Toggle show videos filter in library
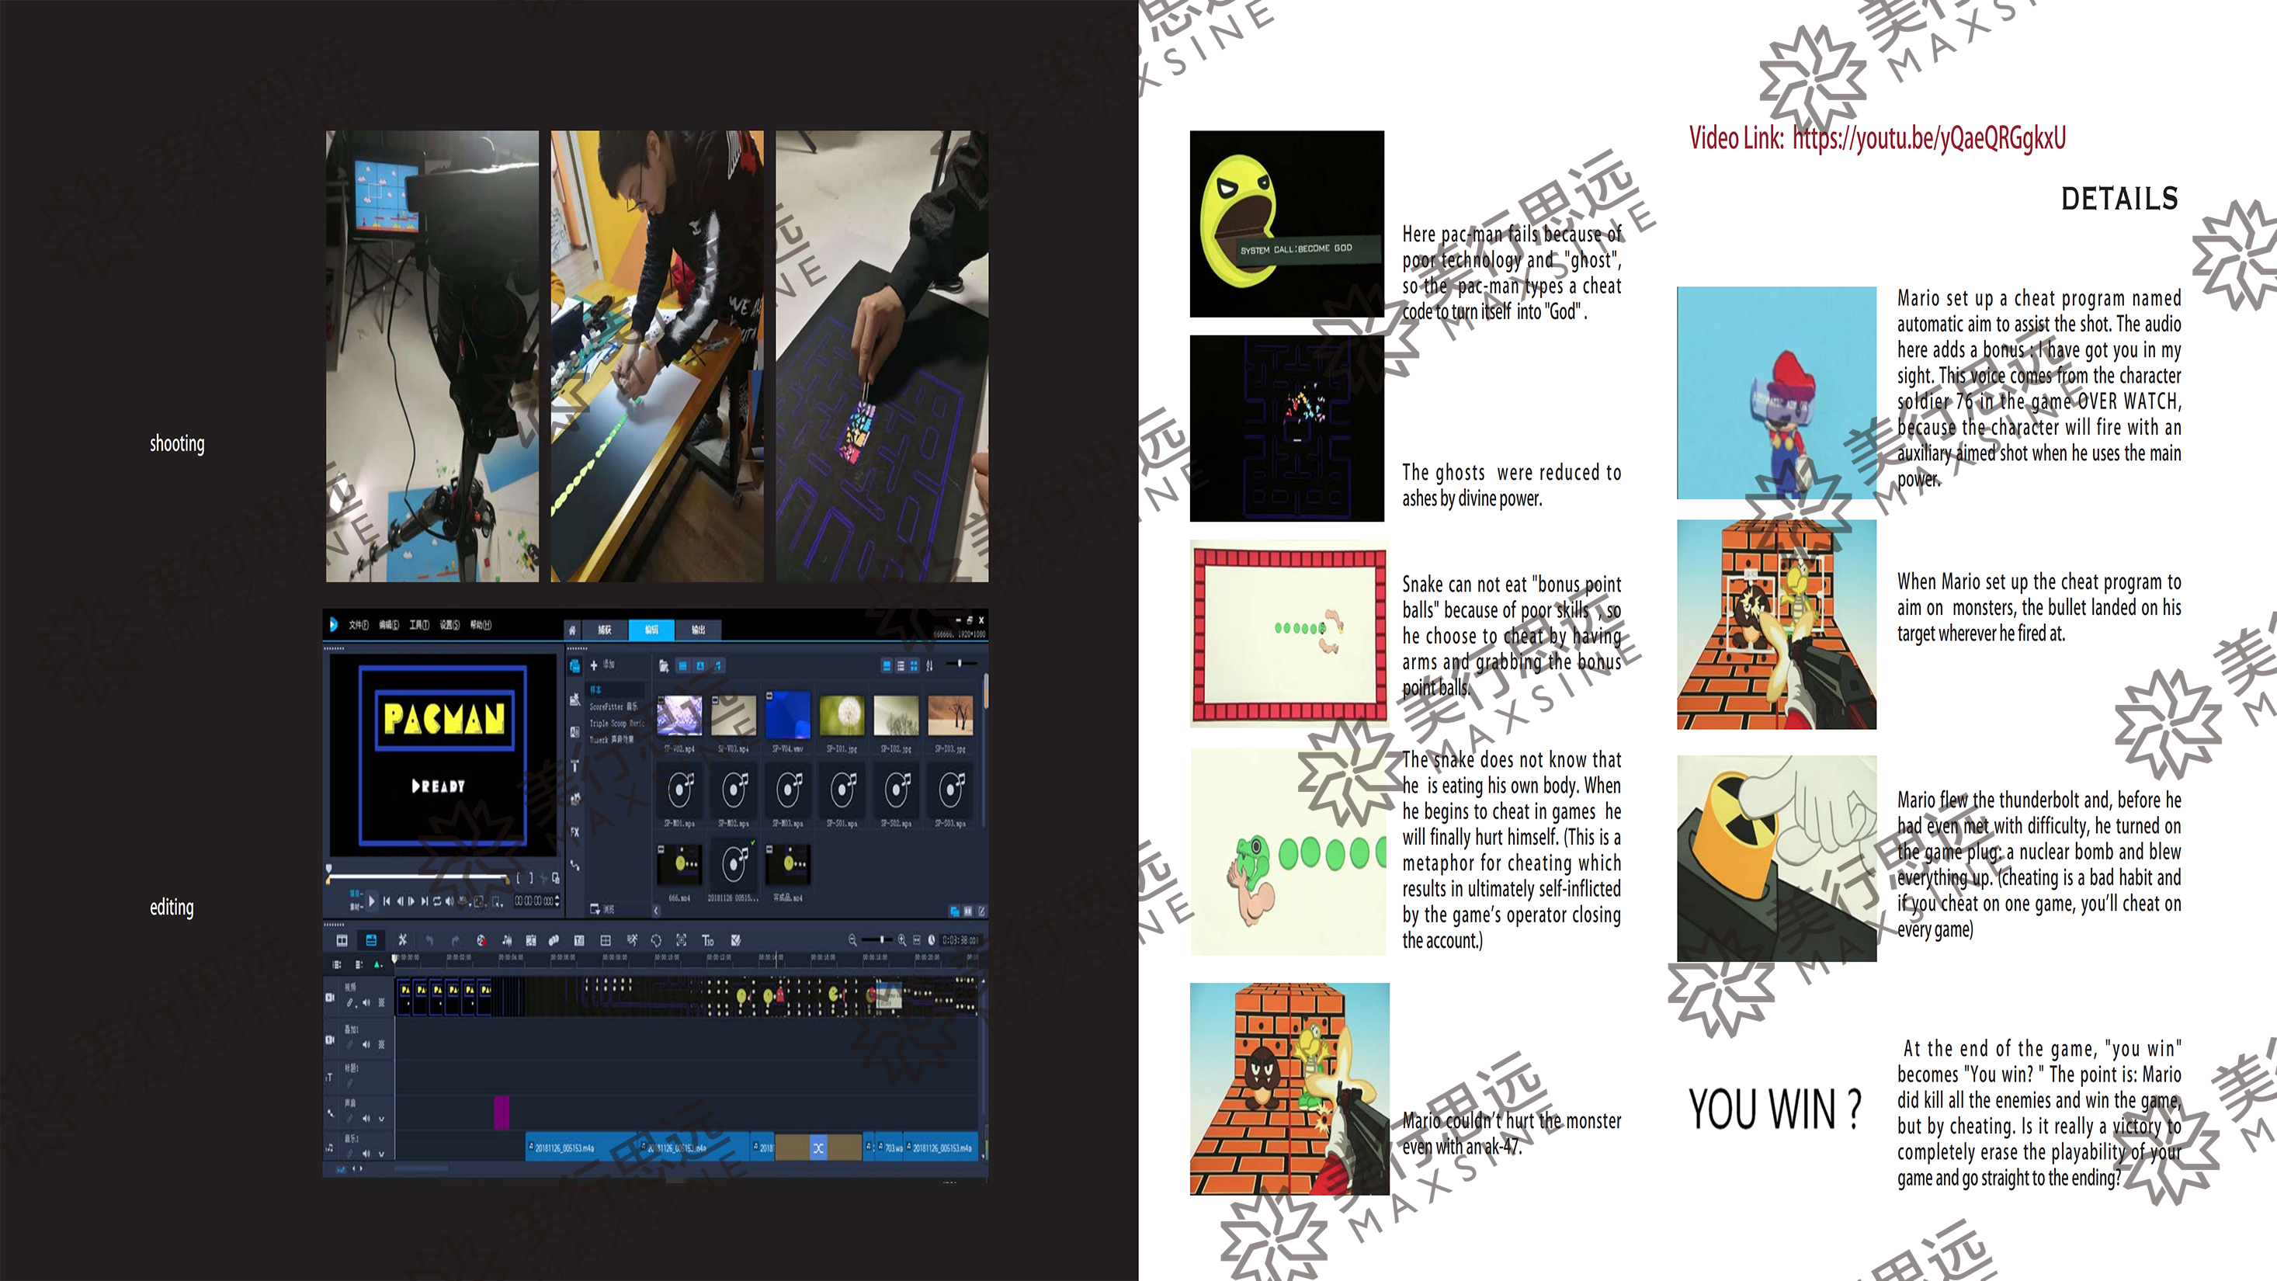2277x1281 pixels. (x=682, y=667)
